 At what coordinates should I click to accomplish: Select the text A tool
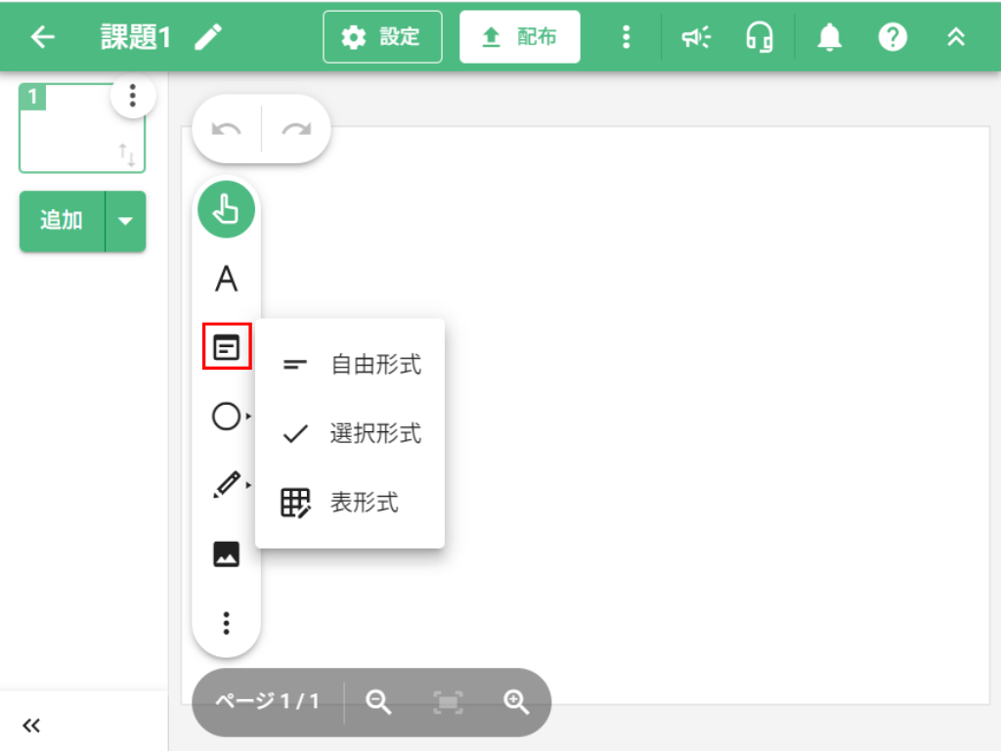[226, 279]
